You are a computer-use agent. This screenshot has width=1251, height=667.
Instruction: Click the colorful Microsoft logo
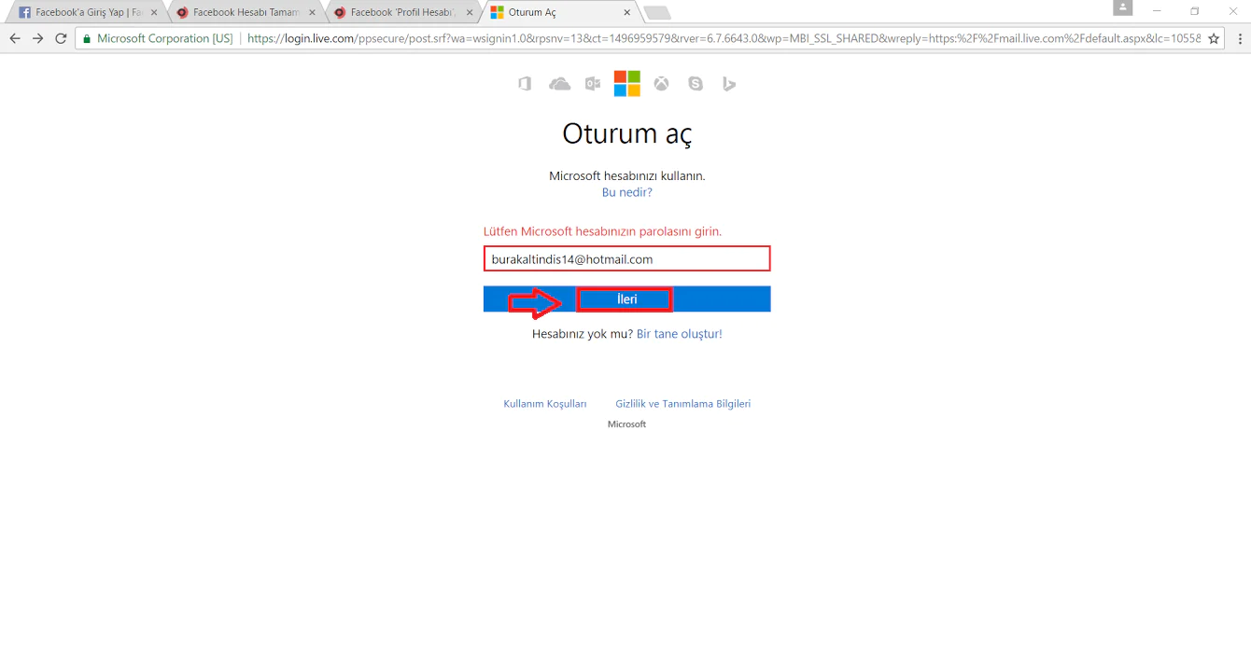pyautogui.click(x=627, y=83)
